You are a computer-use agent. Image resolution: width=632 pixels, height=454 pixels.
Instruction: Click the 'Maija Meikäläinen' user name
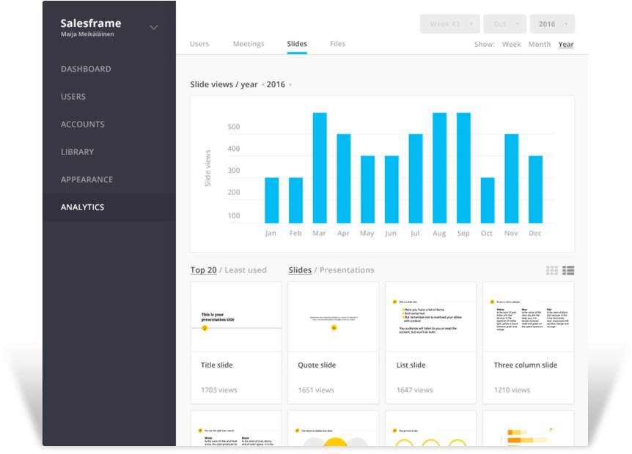click(x=87, y=34)
